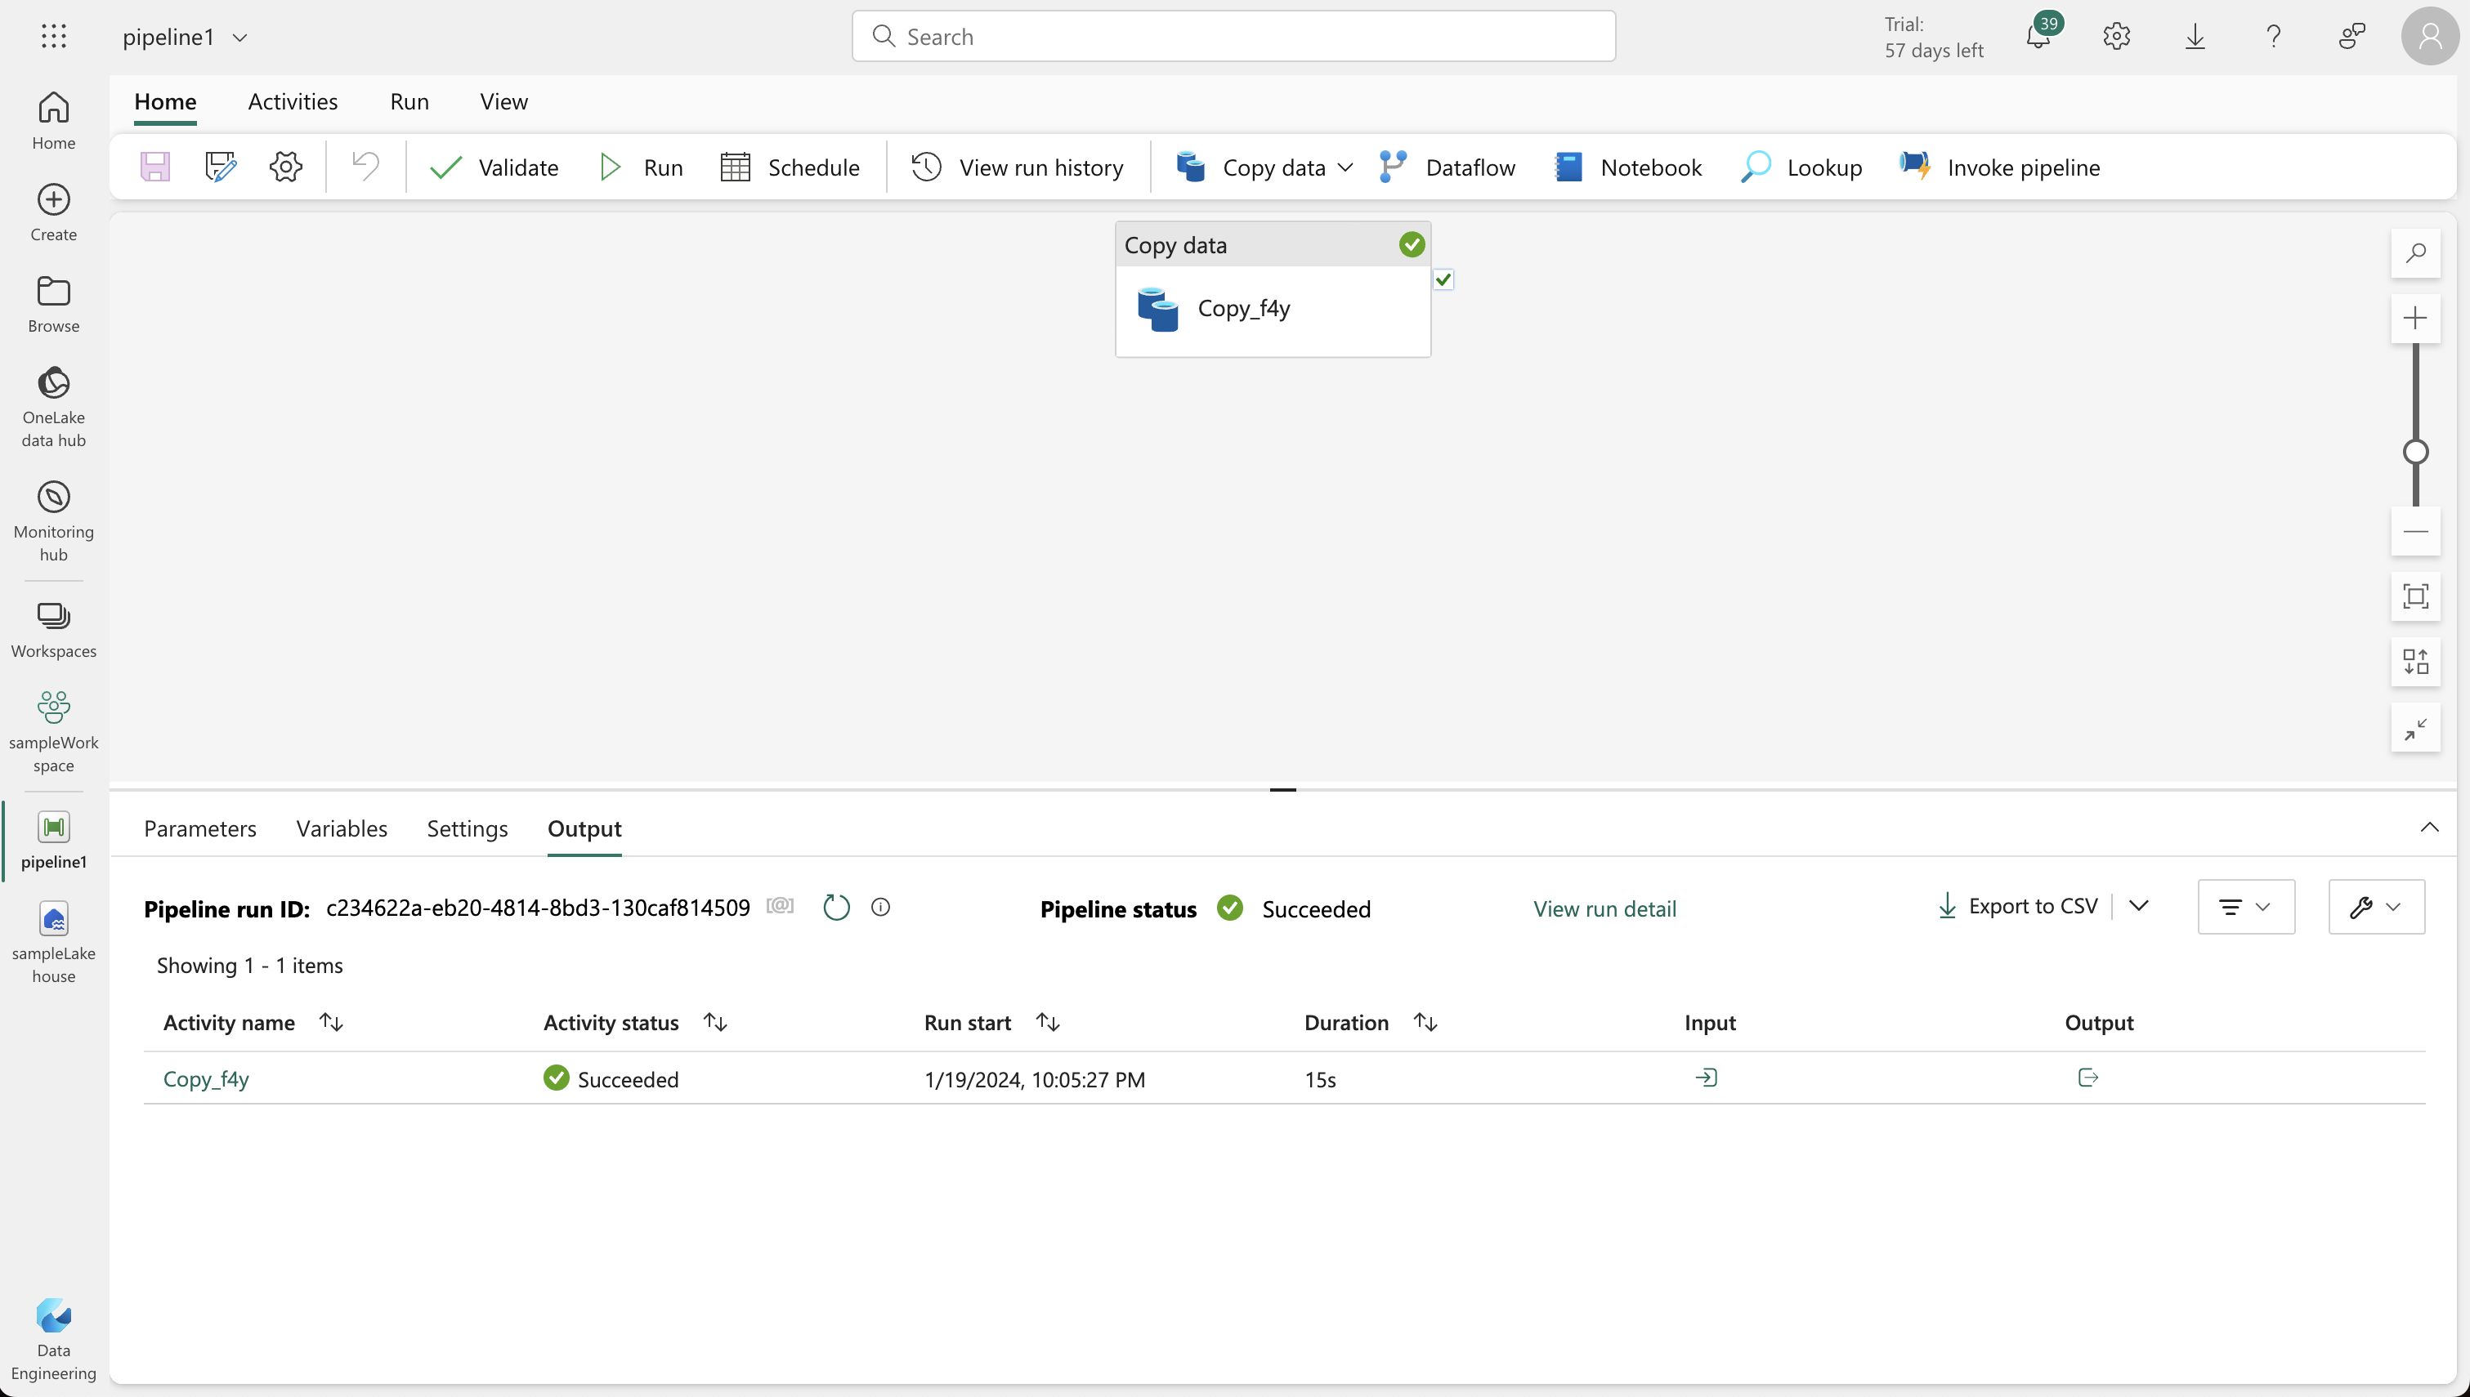2470x1397 pixels.
Task: Click the collapse canvas arrows icon
Action: point(2416,728)
